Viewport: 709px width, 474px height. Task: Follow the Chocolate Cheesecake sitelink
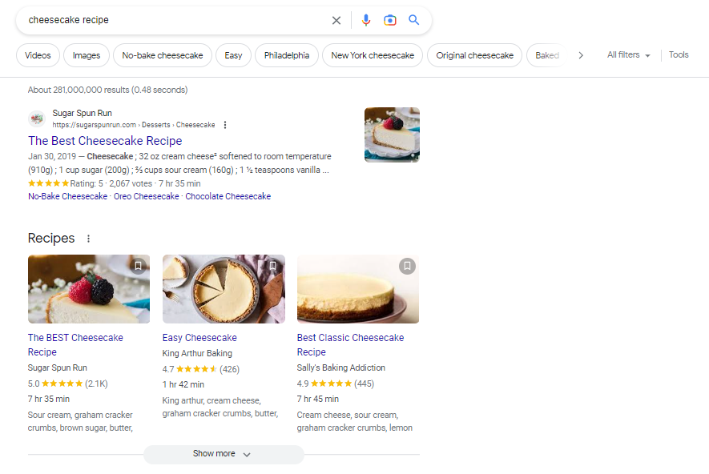coord(228,196)
